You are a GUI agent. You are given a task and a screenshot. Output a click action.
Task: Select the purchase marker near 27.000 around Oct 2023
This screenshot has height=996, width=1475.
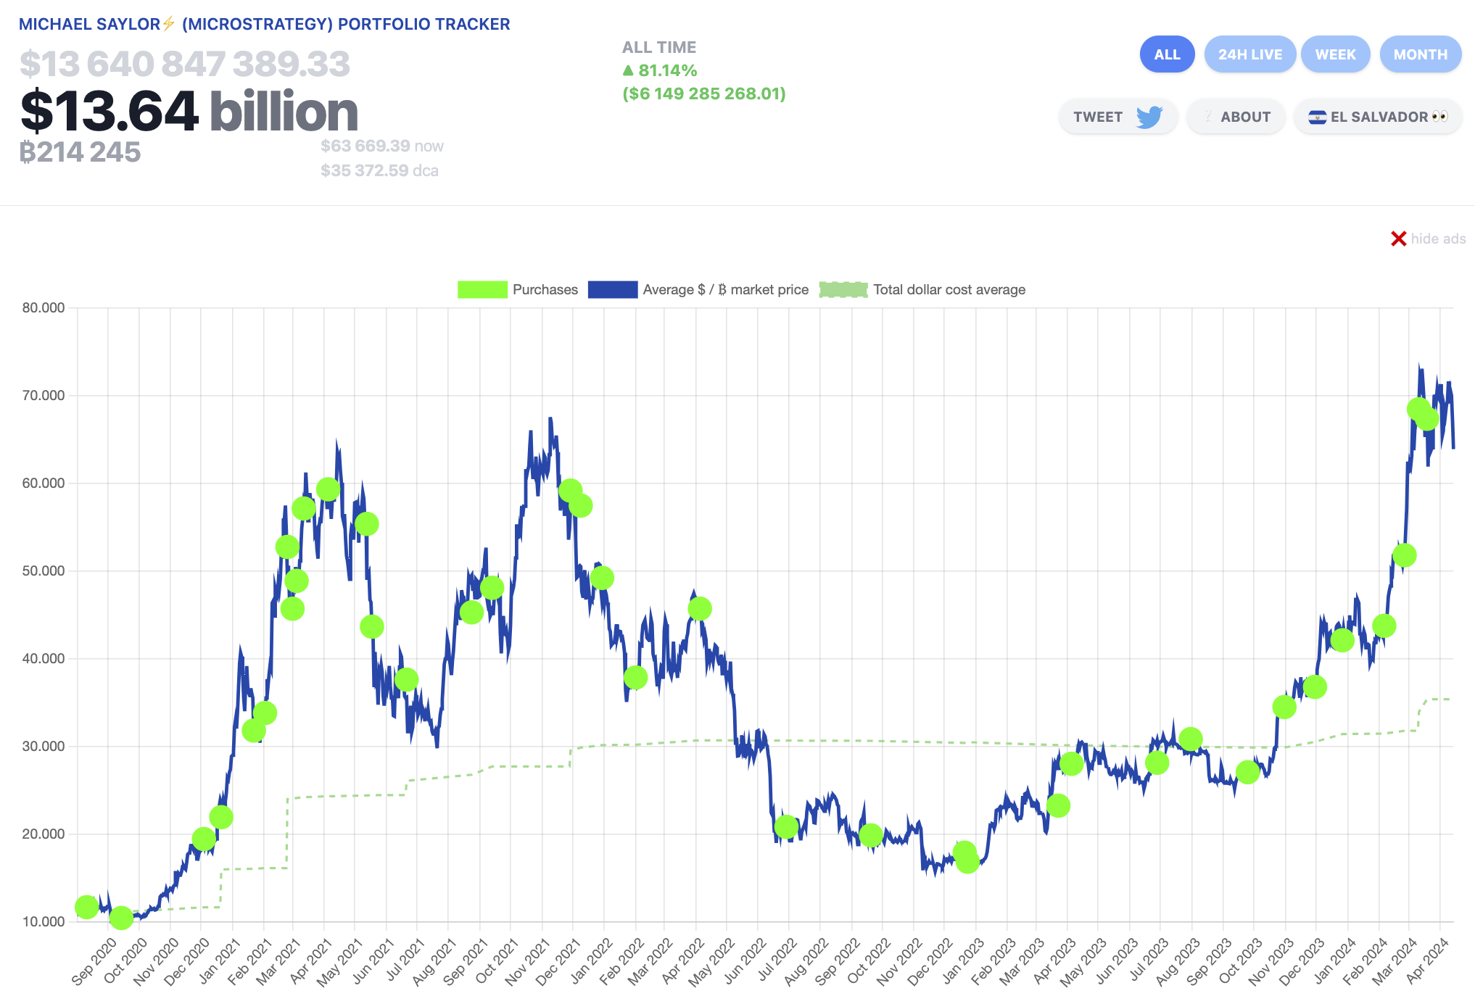pos(1248,772)
